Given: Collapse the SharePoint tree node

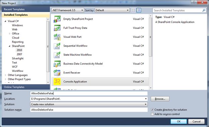Looking at the screenshot, I should 9,46.
